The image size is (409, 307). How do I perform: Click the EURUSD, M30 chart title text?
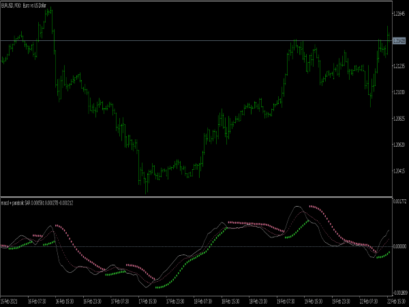click(x=23, y=5)
